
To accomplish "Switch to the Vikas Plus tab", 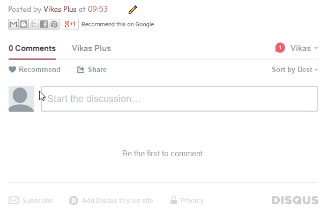I will pyautogui.click(x=92, y=48).
